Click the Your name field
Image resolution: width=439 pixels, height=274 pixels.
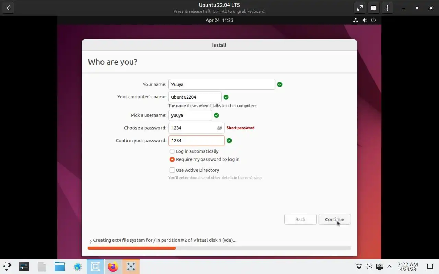point(222,84)
